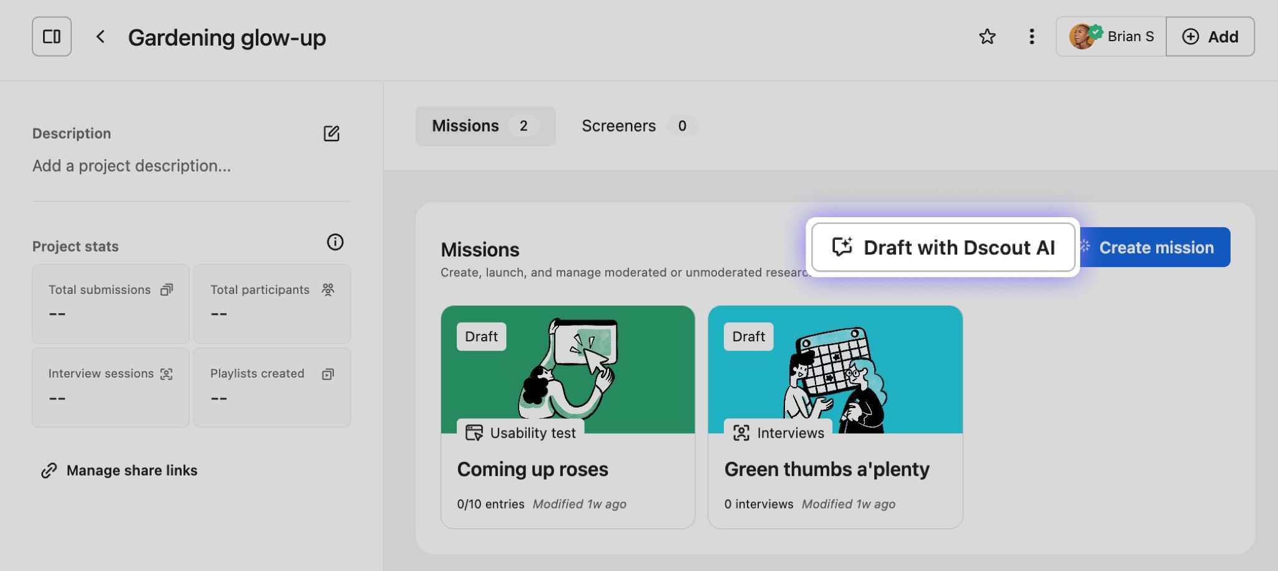The width and height of the screenshot is (1278, 571).
Task: Open the Coming up roses thumbnail
Action: tap(567, 369)
